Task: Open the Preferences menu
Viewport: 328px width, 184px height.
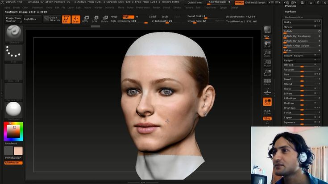Action: click(x=143, y=8)
